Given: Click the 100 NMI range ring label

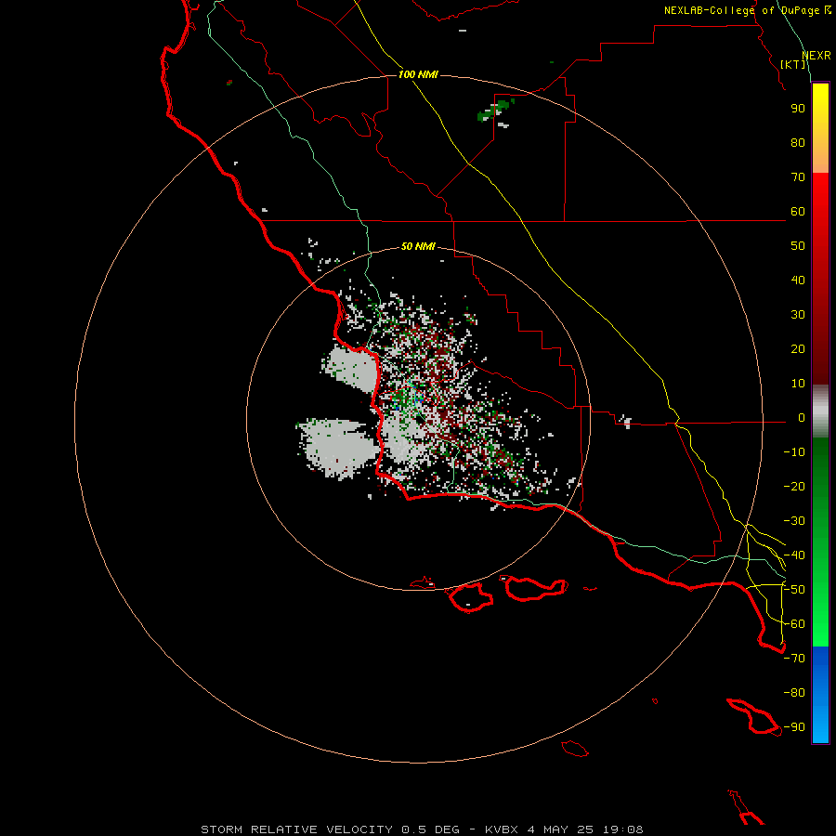Looking at the screenshot, I should click(418, 74).
